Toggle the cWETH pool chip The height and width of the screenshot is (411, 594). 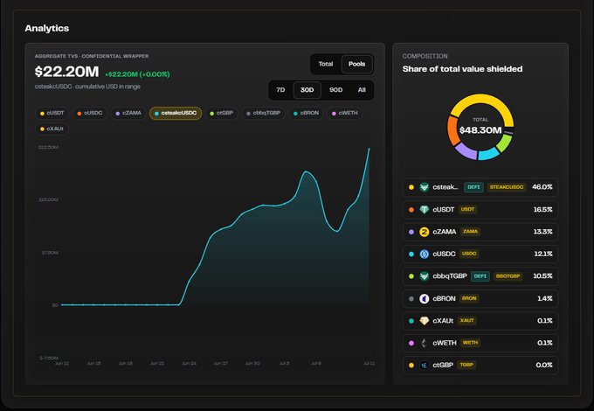point(345,113)
